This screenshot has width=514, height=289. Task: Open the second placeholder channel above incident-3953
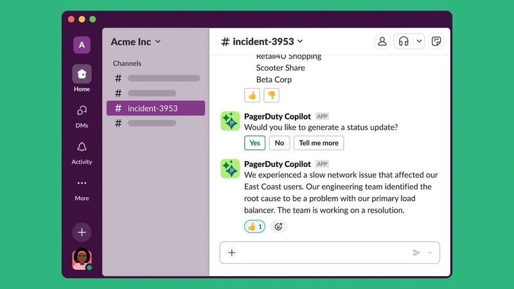(146, 93)
